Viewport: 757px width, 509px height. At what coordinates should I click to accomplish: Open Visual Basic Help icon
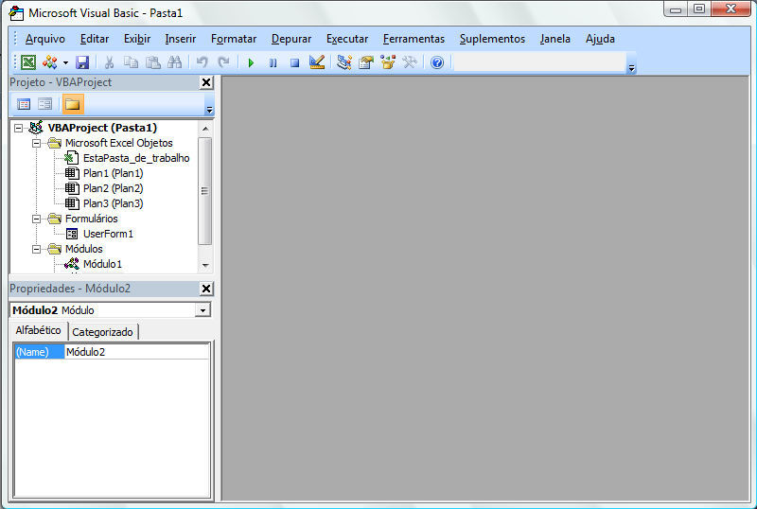437,62
